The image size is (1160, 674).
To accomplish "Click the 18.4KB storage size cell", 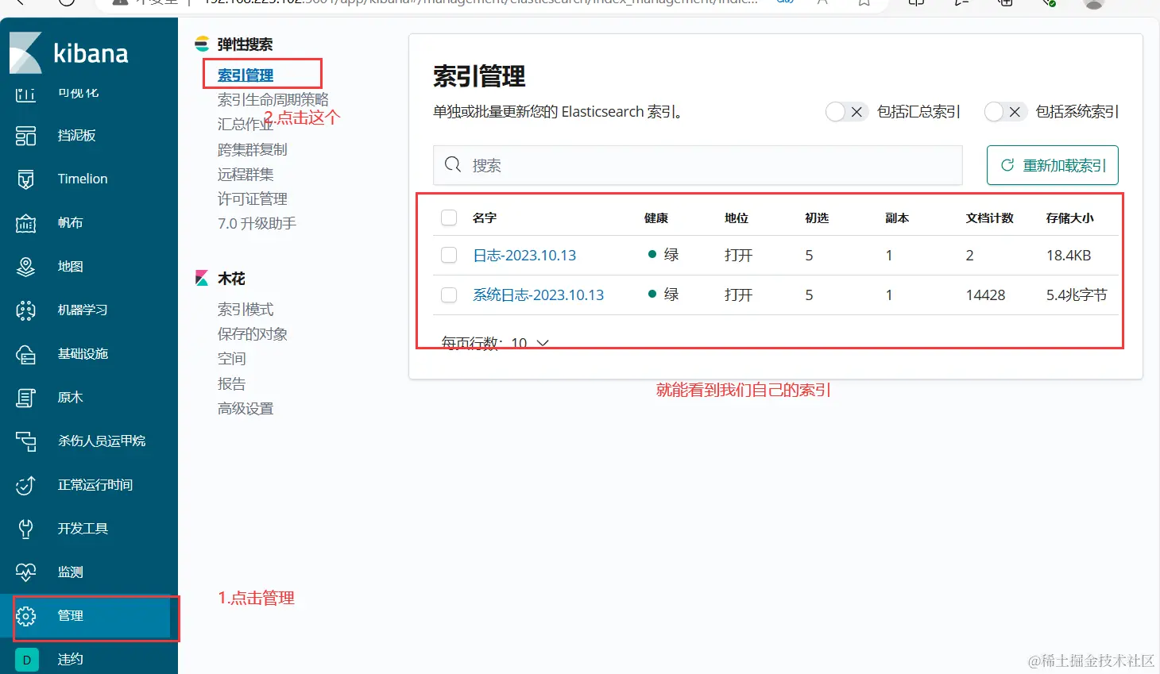I will (1069, 255).
